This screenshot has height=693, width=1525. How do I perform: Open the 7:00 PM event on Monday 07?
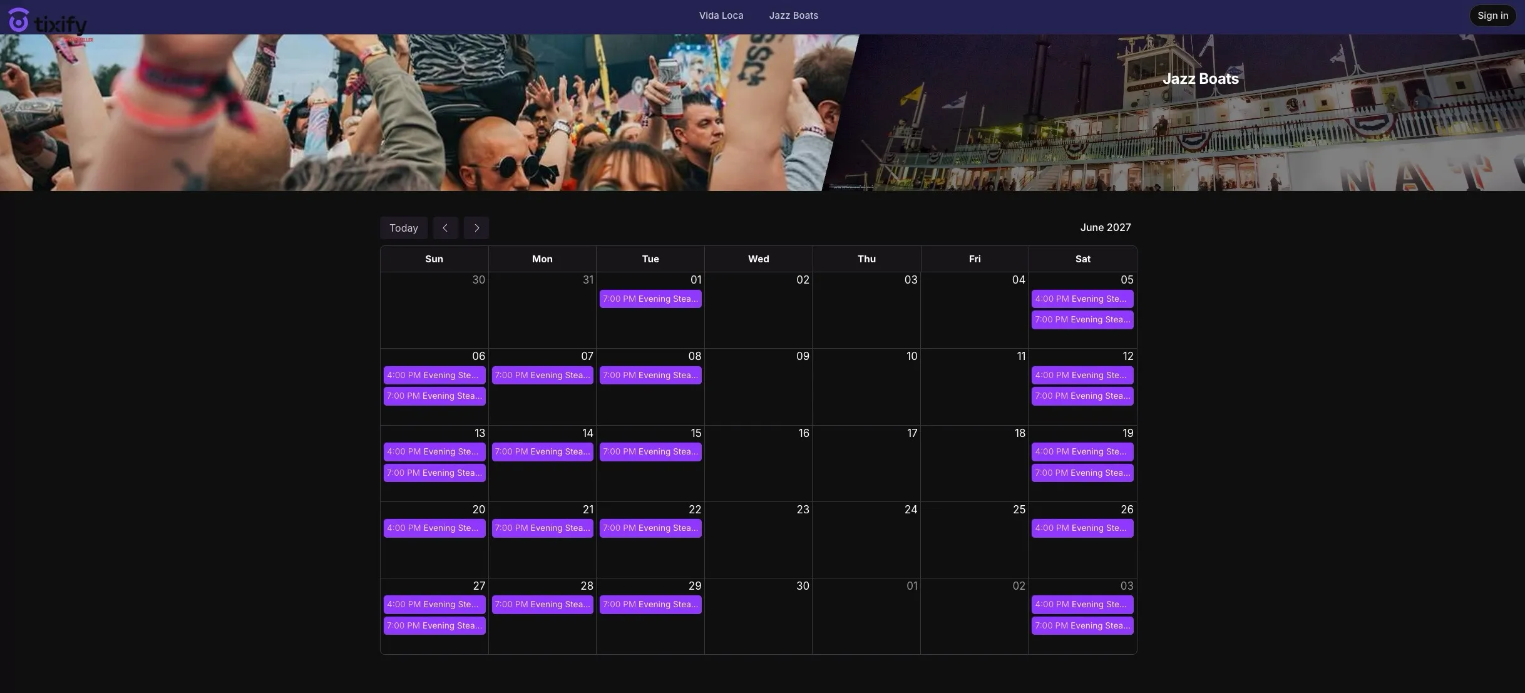542,375
